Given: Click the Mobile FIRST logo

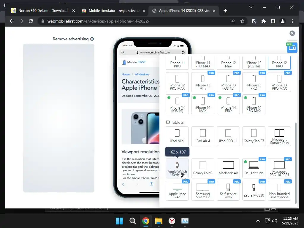Looking at the screenshot, I should point(134,62).
